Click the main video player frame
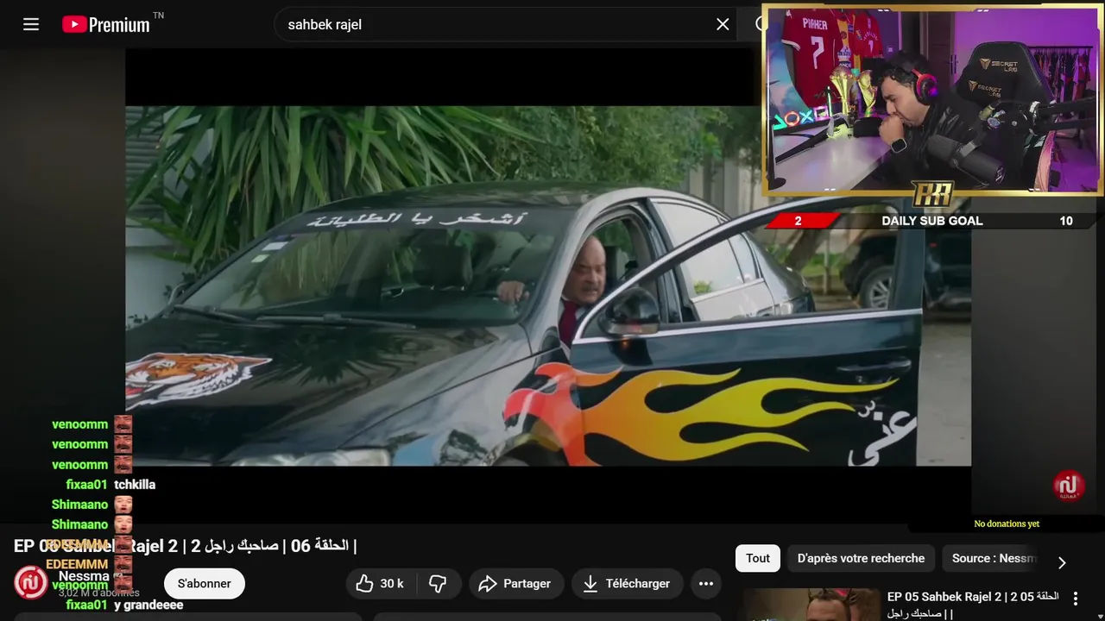Image resolution: width=1105 pixels, height=621 pixels. click(548, 285)
